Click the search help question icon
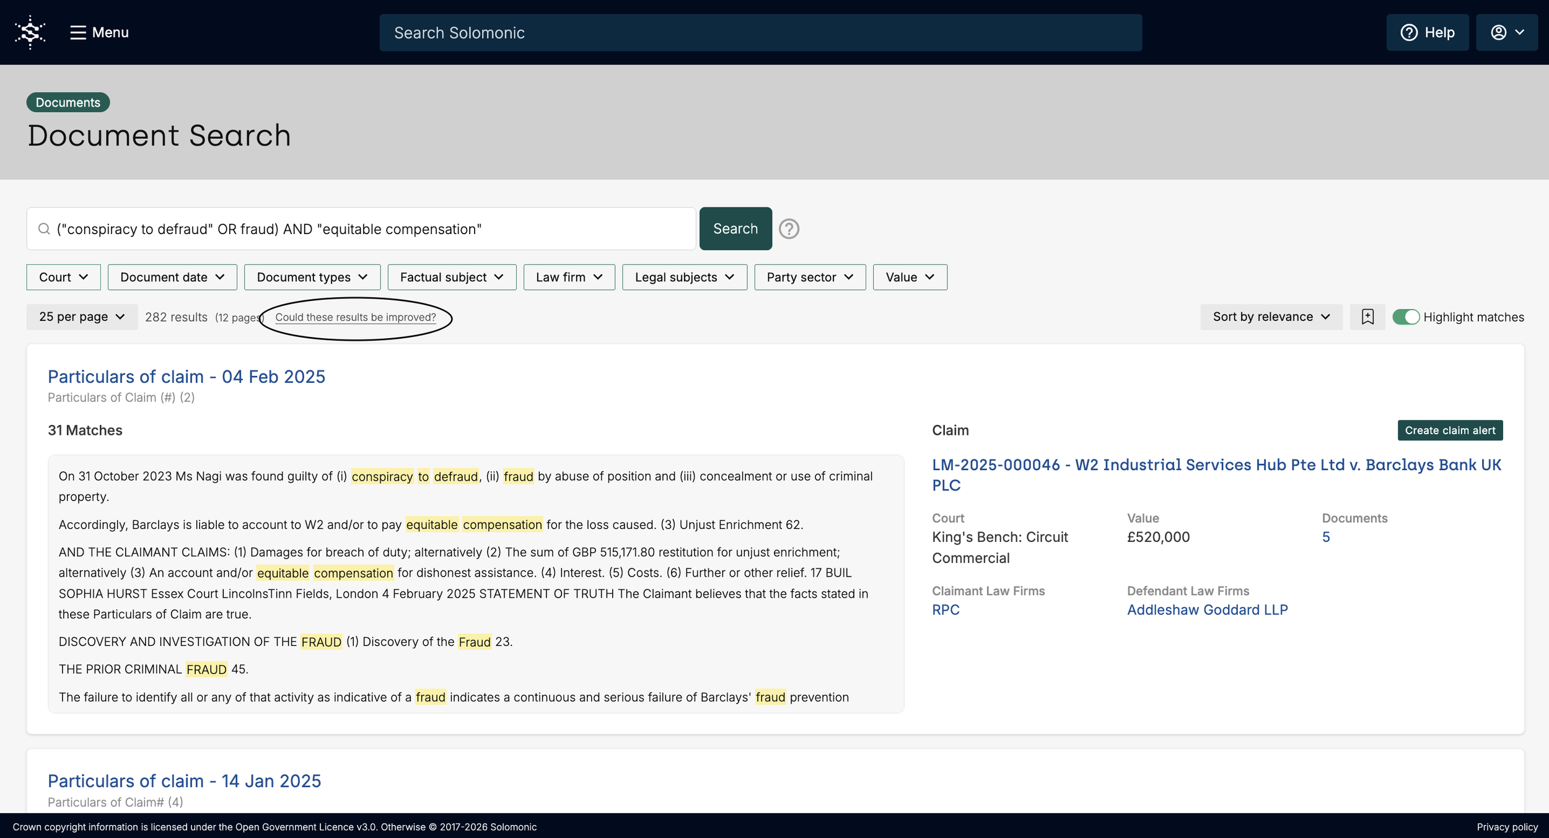The image size is (1549, 838). click(x=789, y=229)
